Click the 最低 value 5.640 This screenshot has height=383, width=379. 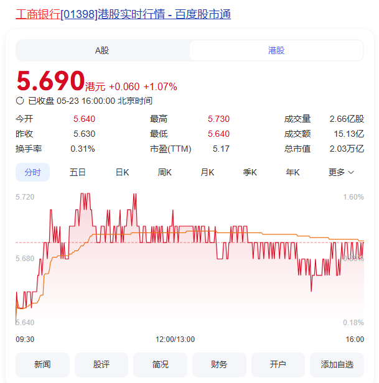tap(218, 134)
